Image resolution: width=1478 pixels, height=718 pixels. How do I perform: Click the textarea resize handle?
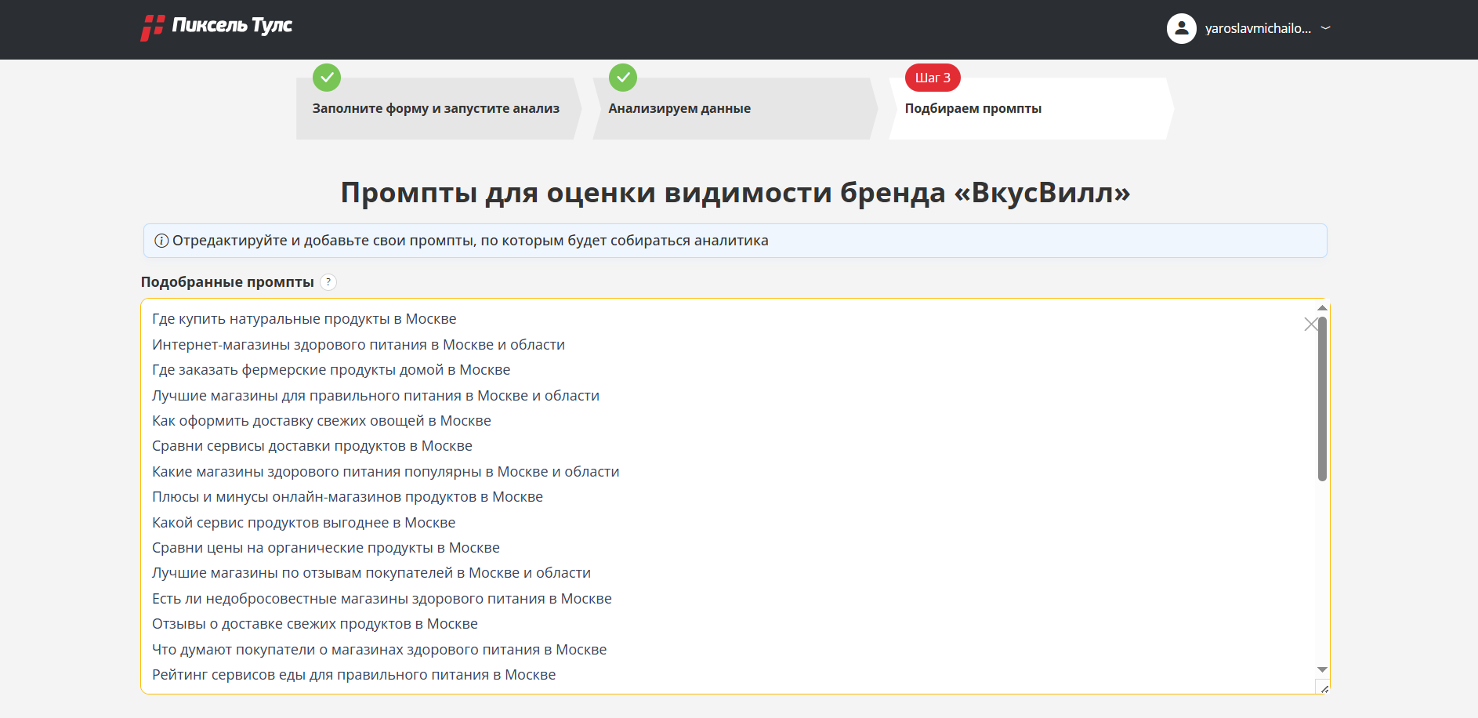pos(1324,688)
